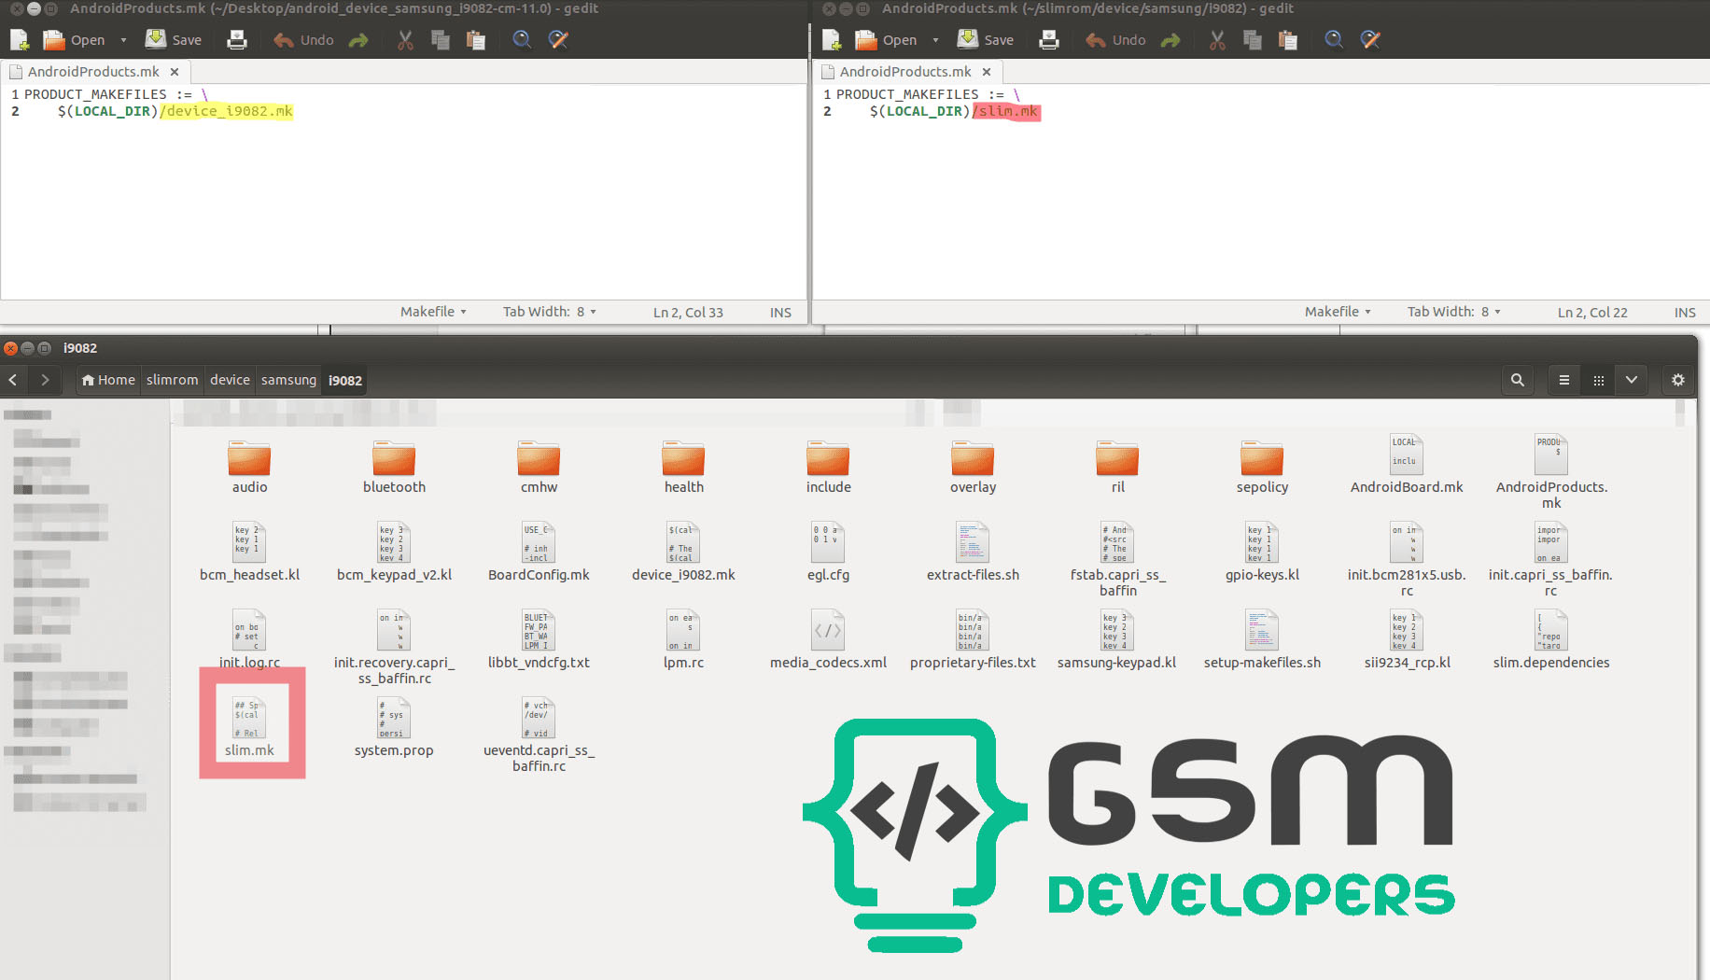Click New document icon in left gedit window
Screen dimensions: 1710x980
(x=20, y=40)
